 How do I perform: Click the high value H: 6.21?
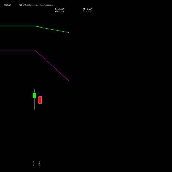87,9
